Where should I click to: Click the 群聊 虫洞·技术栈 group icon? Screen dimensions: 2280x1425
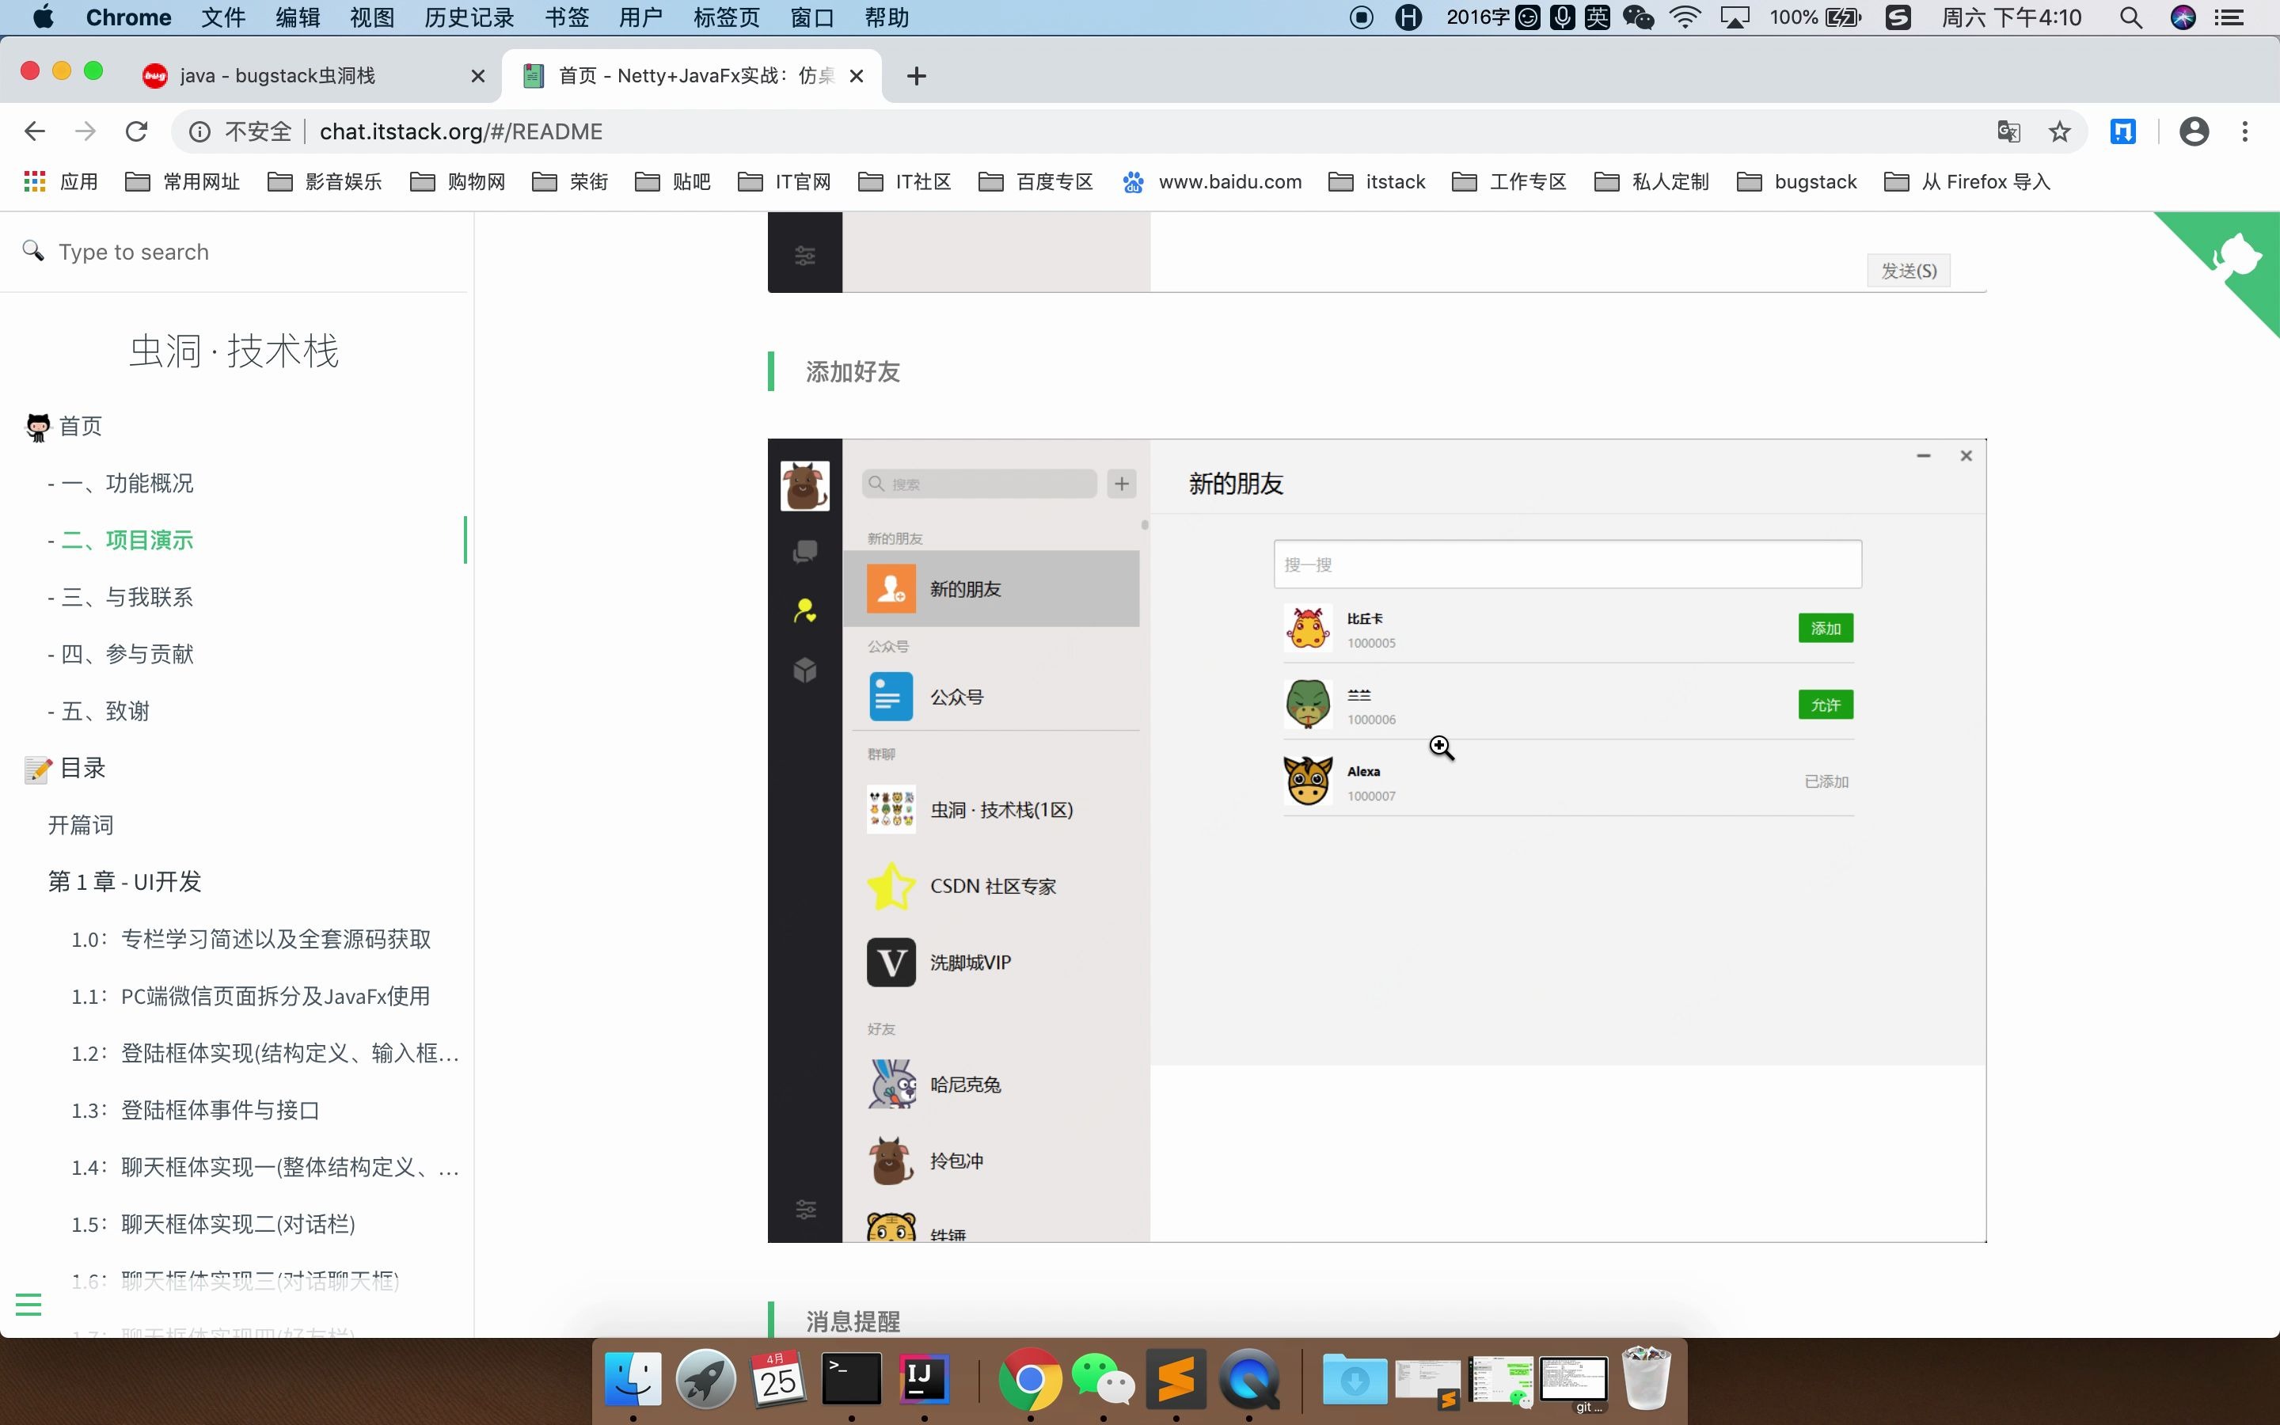pyautogui.click(x=891, y=809)
